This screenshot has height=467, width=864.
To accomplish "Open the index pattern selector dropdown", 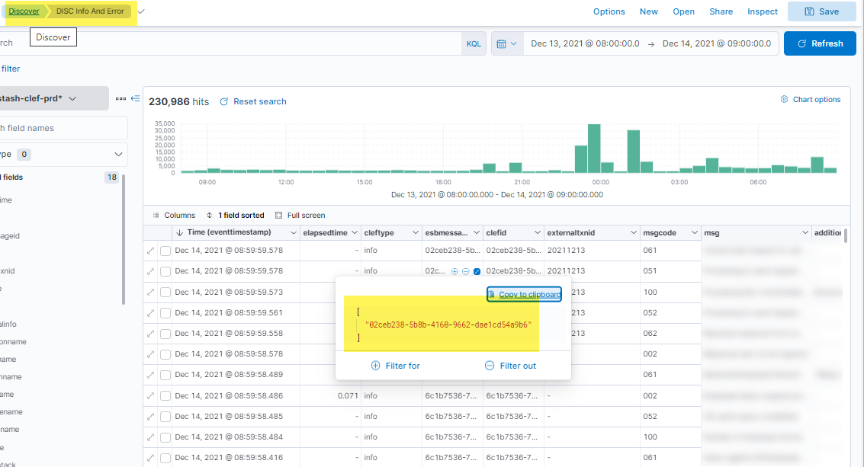I will (54, 98).
